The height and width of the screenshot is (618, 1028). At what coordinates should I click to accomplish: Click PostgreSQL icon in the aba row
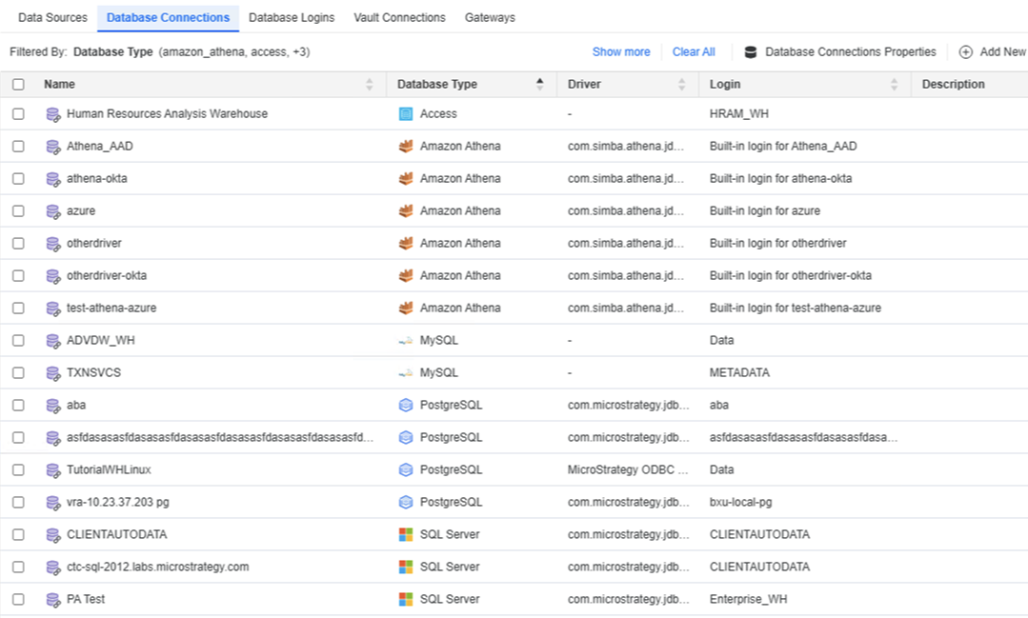(406, 406)
